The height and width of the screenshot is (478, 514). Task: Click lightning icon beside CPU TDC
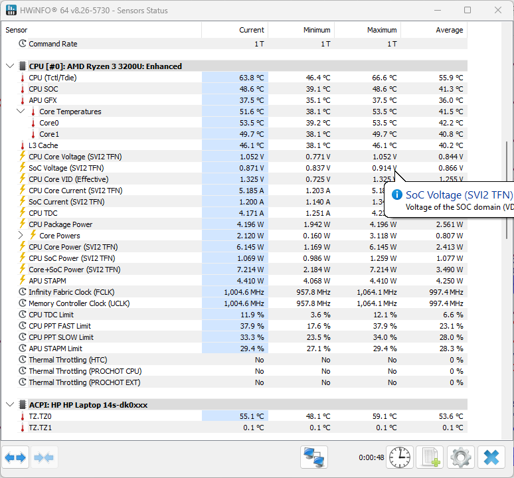tap(23, 212)
